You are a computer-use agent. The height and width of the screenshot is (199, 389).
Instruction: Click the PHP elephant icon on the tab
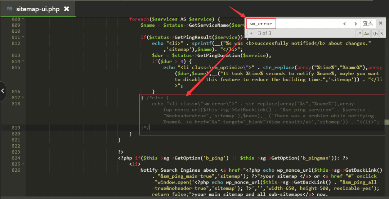pyautogui.click(x=9, y=9)
